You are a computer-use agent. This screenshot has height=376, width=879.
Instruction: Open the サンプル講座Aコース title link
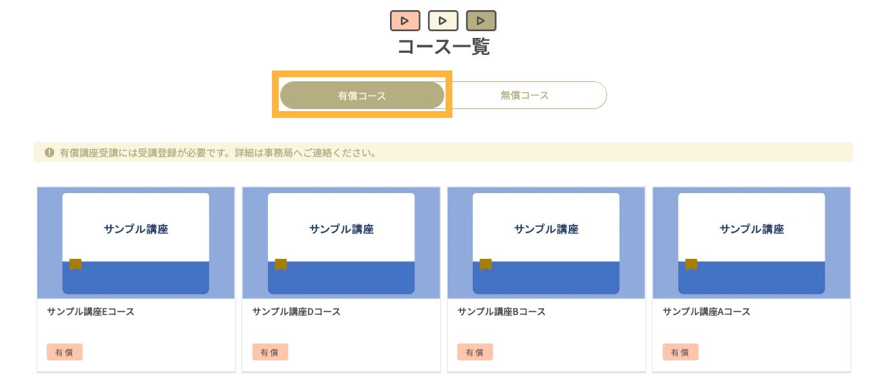click(707, 312)
